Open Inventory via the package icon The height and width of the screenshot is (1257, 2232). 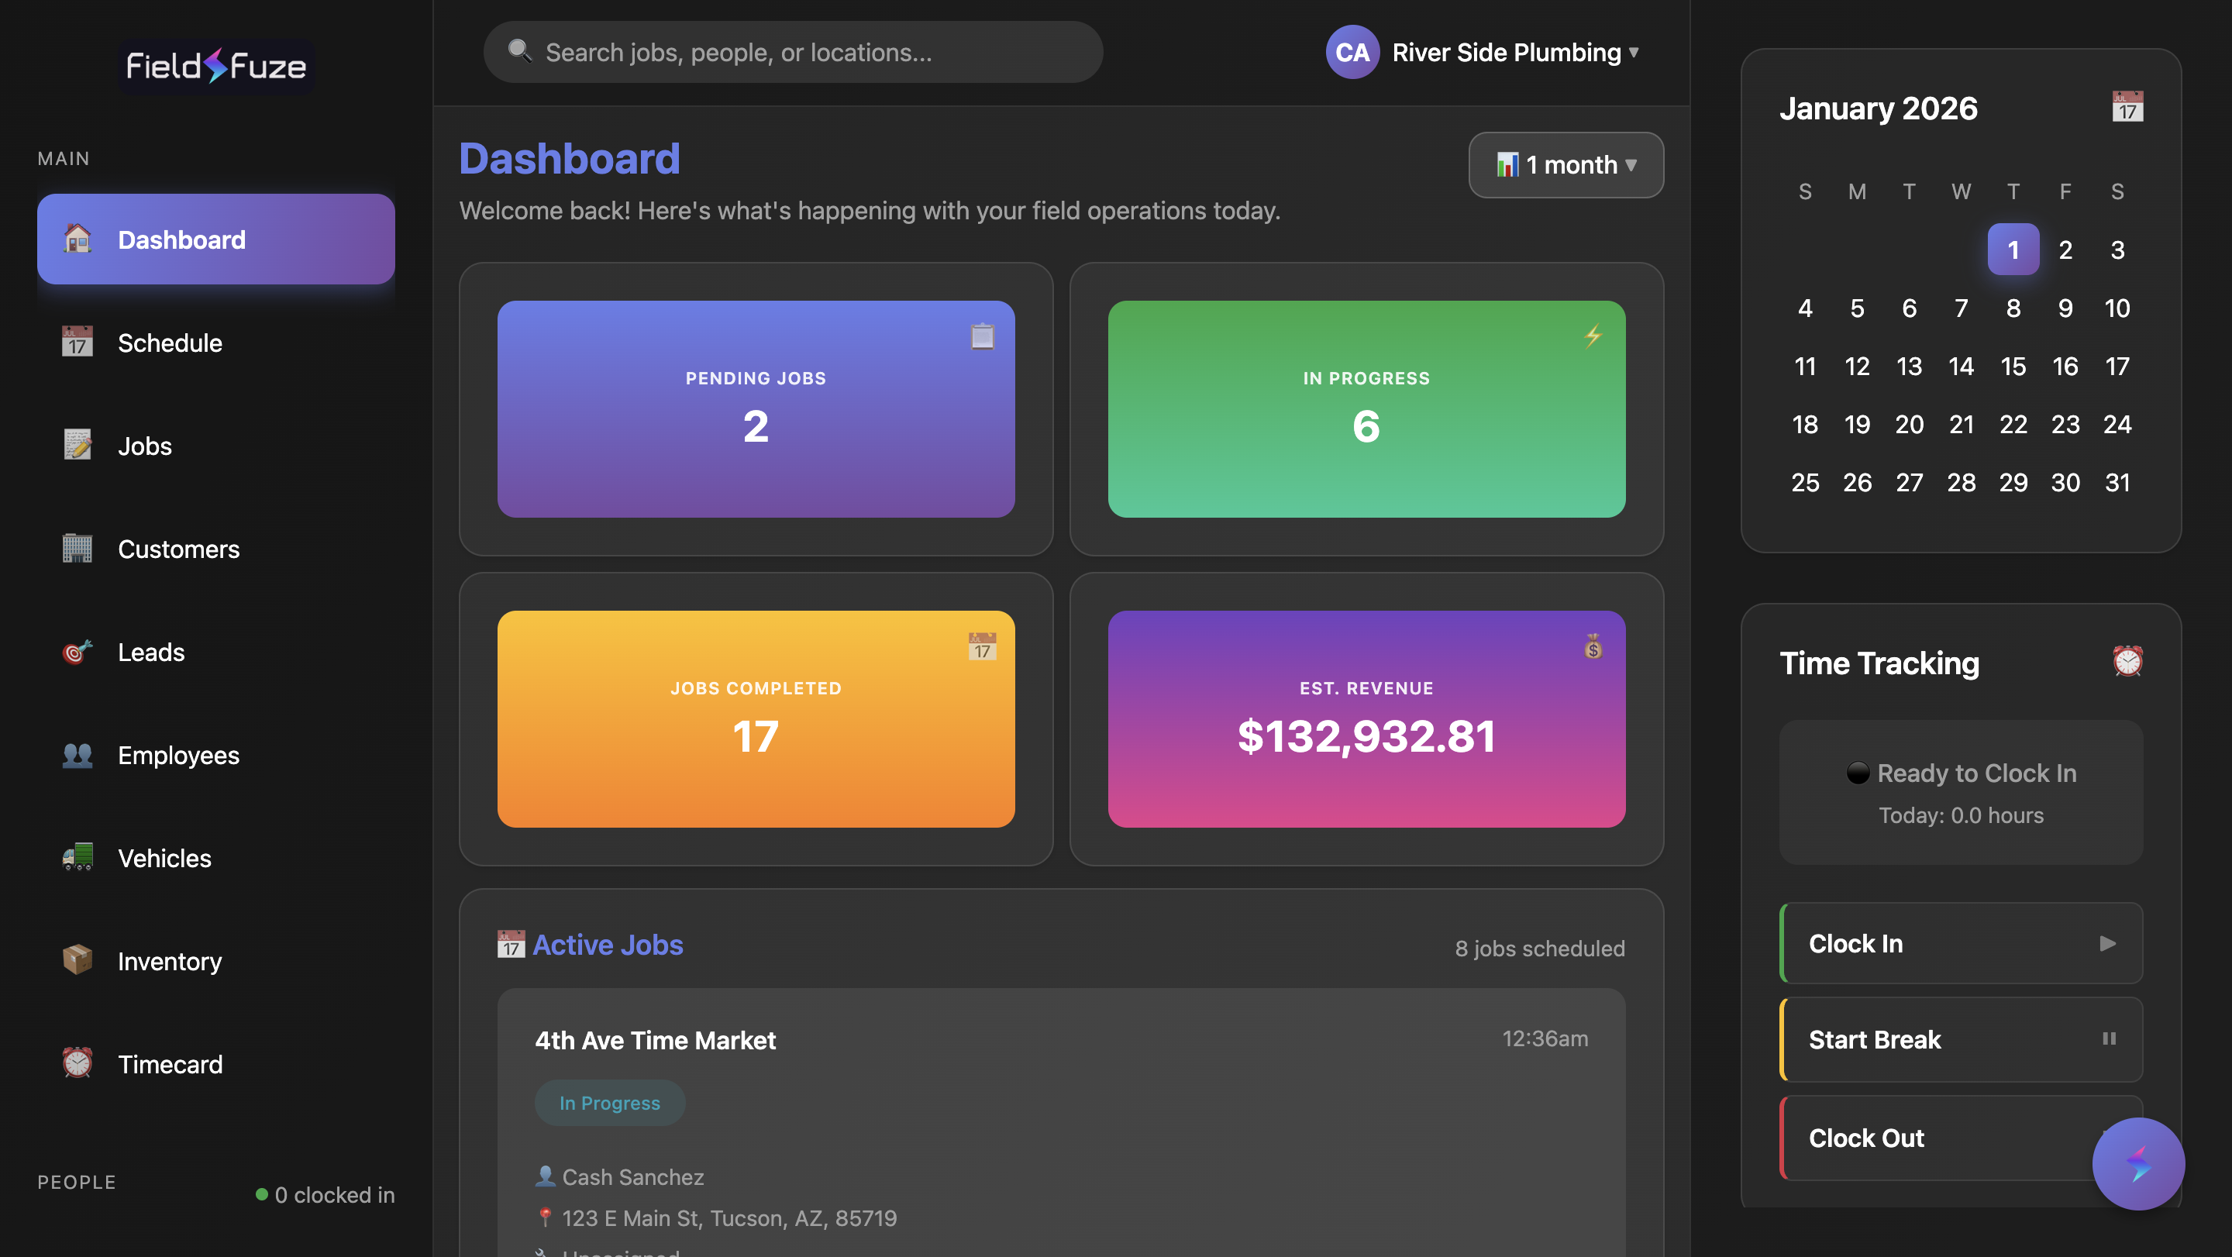[x=78, y=961]
